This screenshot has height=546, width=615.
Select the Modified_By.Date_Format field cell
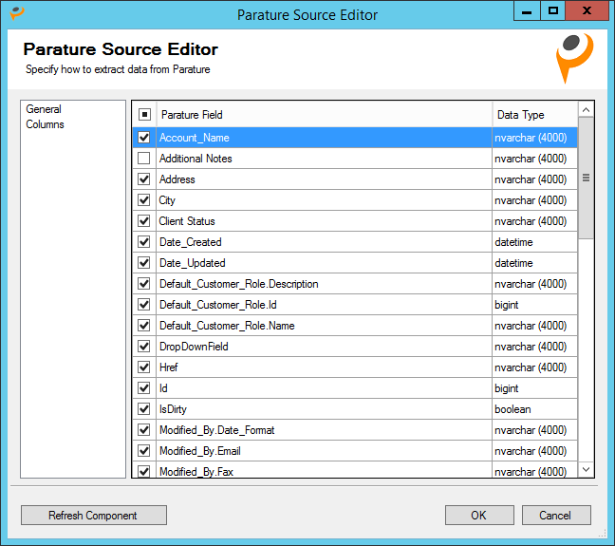(324, 430)
